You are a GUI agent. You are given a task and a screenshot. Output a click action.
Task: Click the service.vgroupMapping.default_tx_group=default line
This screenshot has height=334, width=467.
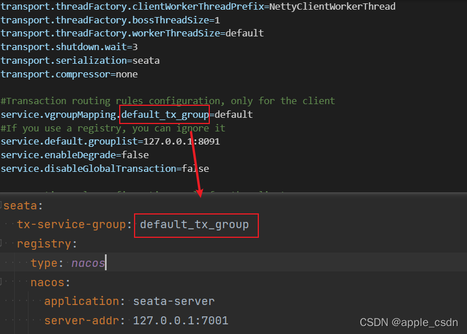click(127, 115)
